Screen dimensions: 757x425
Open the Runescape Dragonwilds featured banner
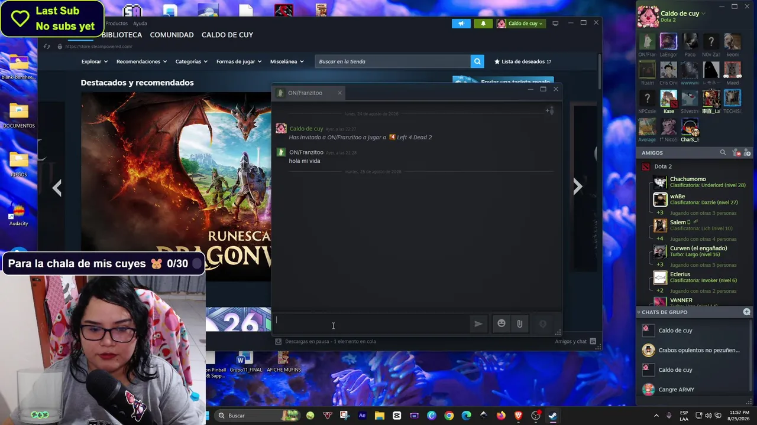[176, 187]
